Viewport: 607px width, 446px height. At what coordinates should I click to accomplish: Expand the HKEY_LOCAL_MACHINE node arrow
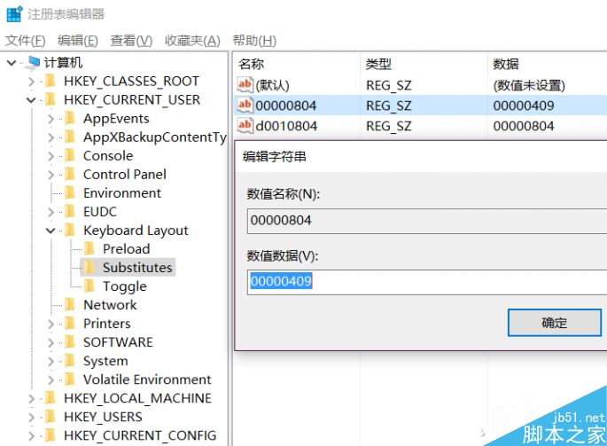coord(31,398)
